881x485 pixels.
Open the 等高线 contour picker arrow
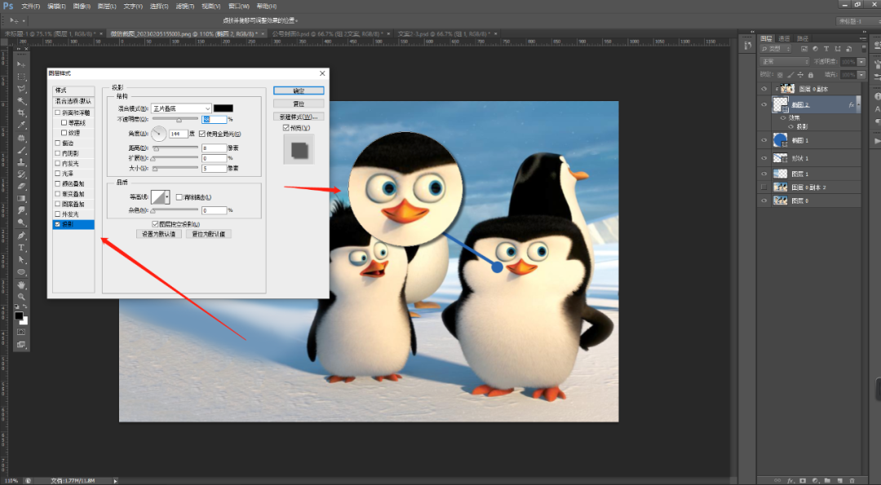point(167,197)
